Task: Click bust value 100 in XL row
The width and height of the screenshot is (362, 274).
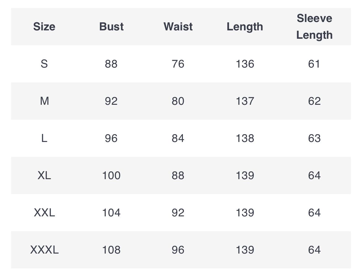Action: [111, 175]
